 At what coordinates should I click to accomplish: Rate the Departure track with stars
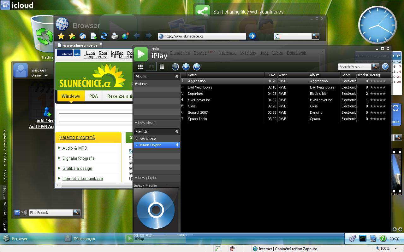(378, 94)
